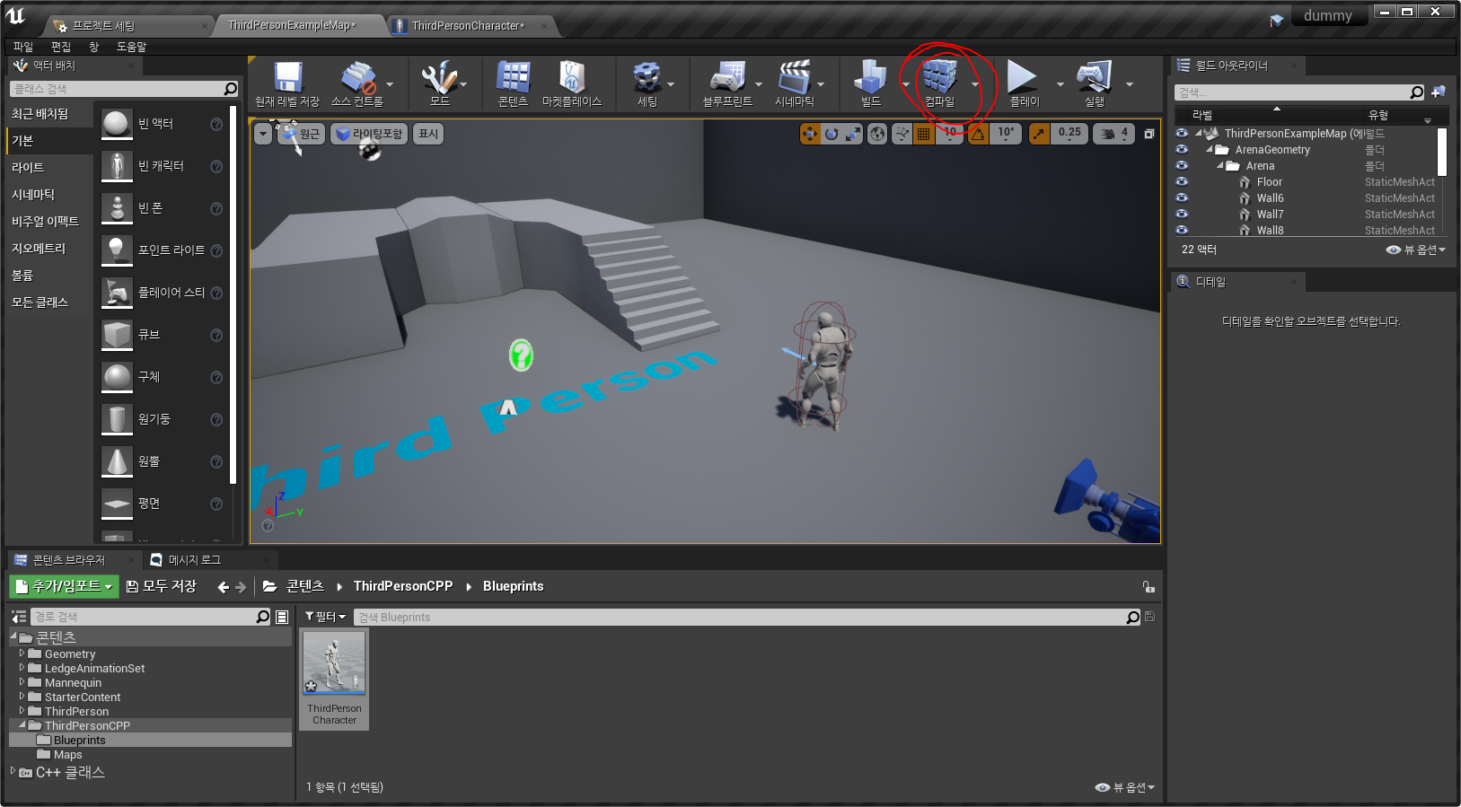The width and height of the screenshot is (1461, 807).
Task: Click the maximize viewport icon
Action: (x=1149, y=134)
